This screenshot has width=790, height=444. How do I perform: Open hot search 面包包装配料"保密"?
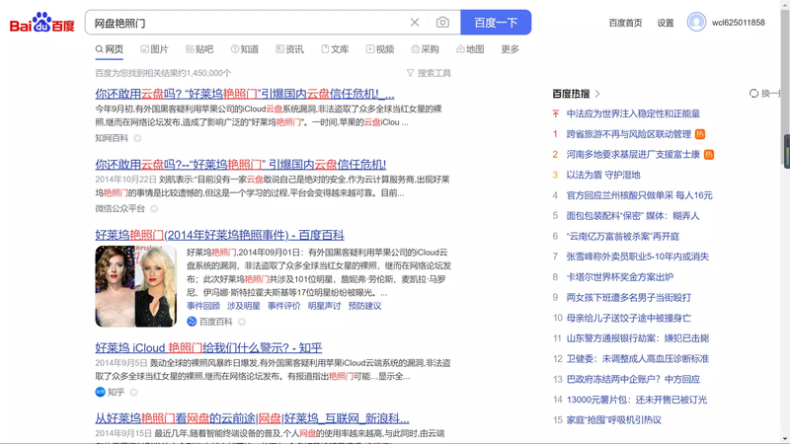click(633, 216)
